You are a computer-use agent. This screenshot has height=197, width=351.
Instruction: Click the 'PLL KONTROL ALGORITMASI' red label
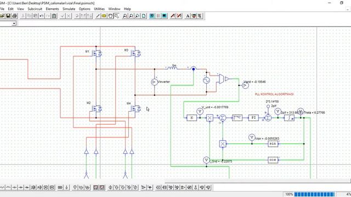coord(274,94)
